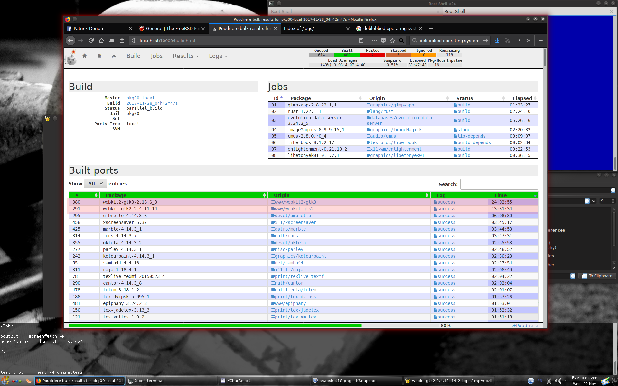
Task: Open Firefox library icon
Action: [518, 41]
